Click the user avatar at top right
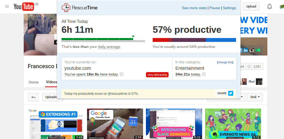 pos(282,7)
